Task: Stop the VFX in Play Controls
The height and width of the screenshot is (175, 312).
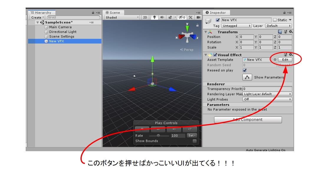Action: [x=142, y=129]
